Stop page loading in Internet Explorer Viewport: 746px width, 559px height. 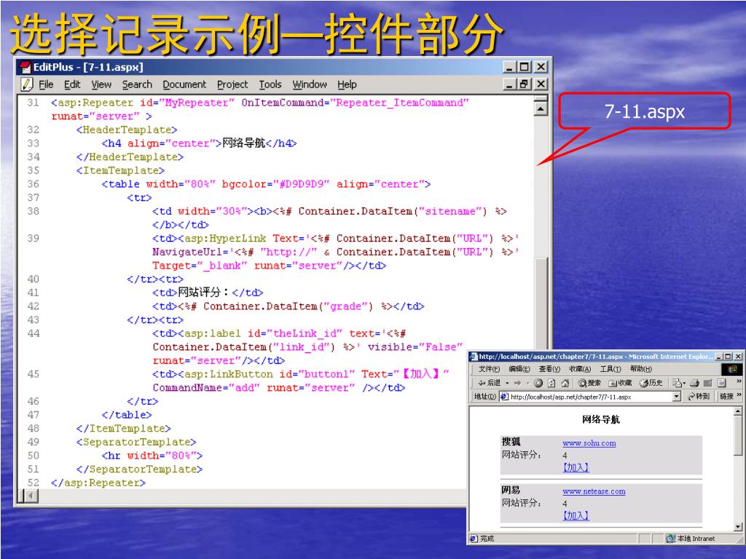point(538,383)
